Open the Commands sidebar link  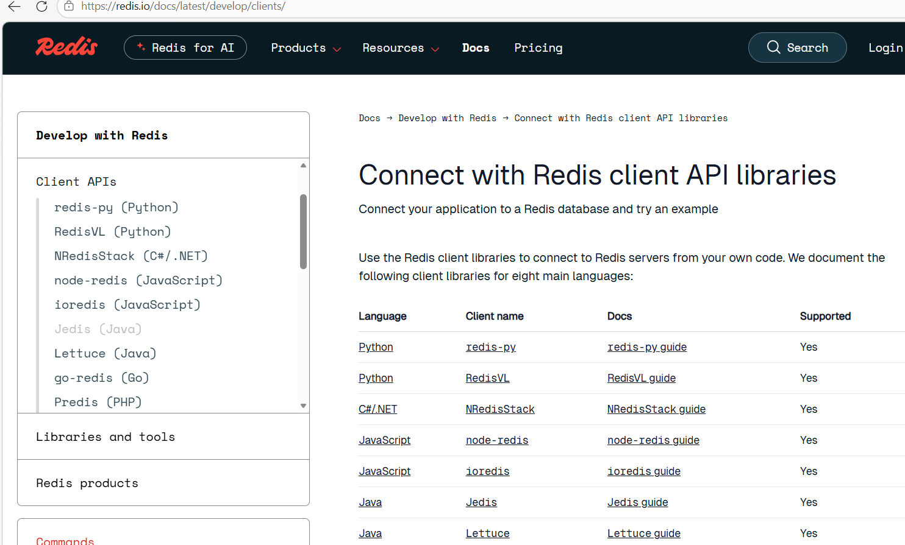pyautogui.click(x=65, y=541)
